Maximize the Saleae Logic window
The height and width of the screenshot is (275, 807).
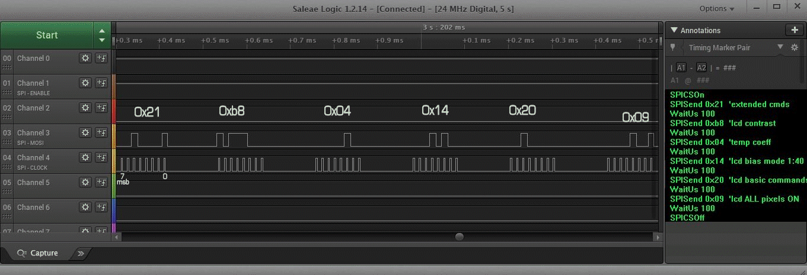(777, 7)
